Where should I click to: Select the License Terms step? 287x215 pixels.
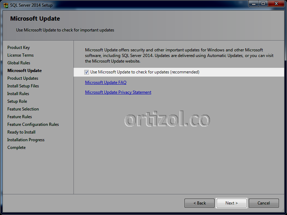point(21,55)
